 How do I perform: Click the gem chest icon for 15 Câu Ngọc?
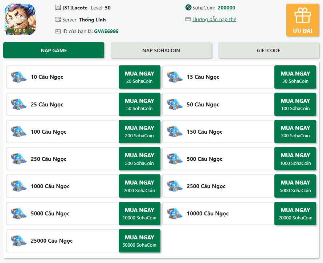click(175, 77)
